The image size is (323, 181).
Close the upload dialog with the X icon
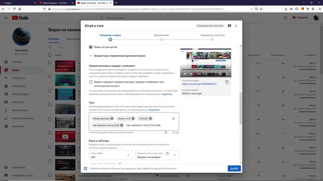[236, 26]
